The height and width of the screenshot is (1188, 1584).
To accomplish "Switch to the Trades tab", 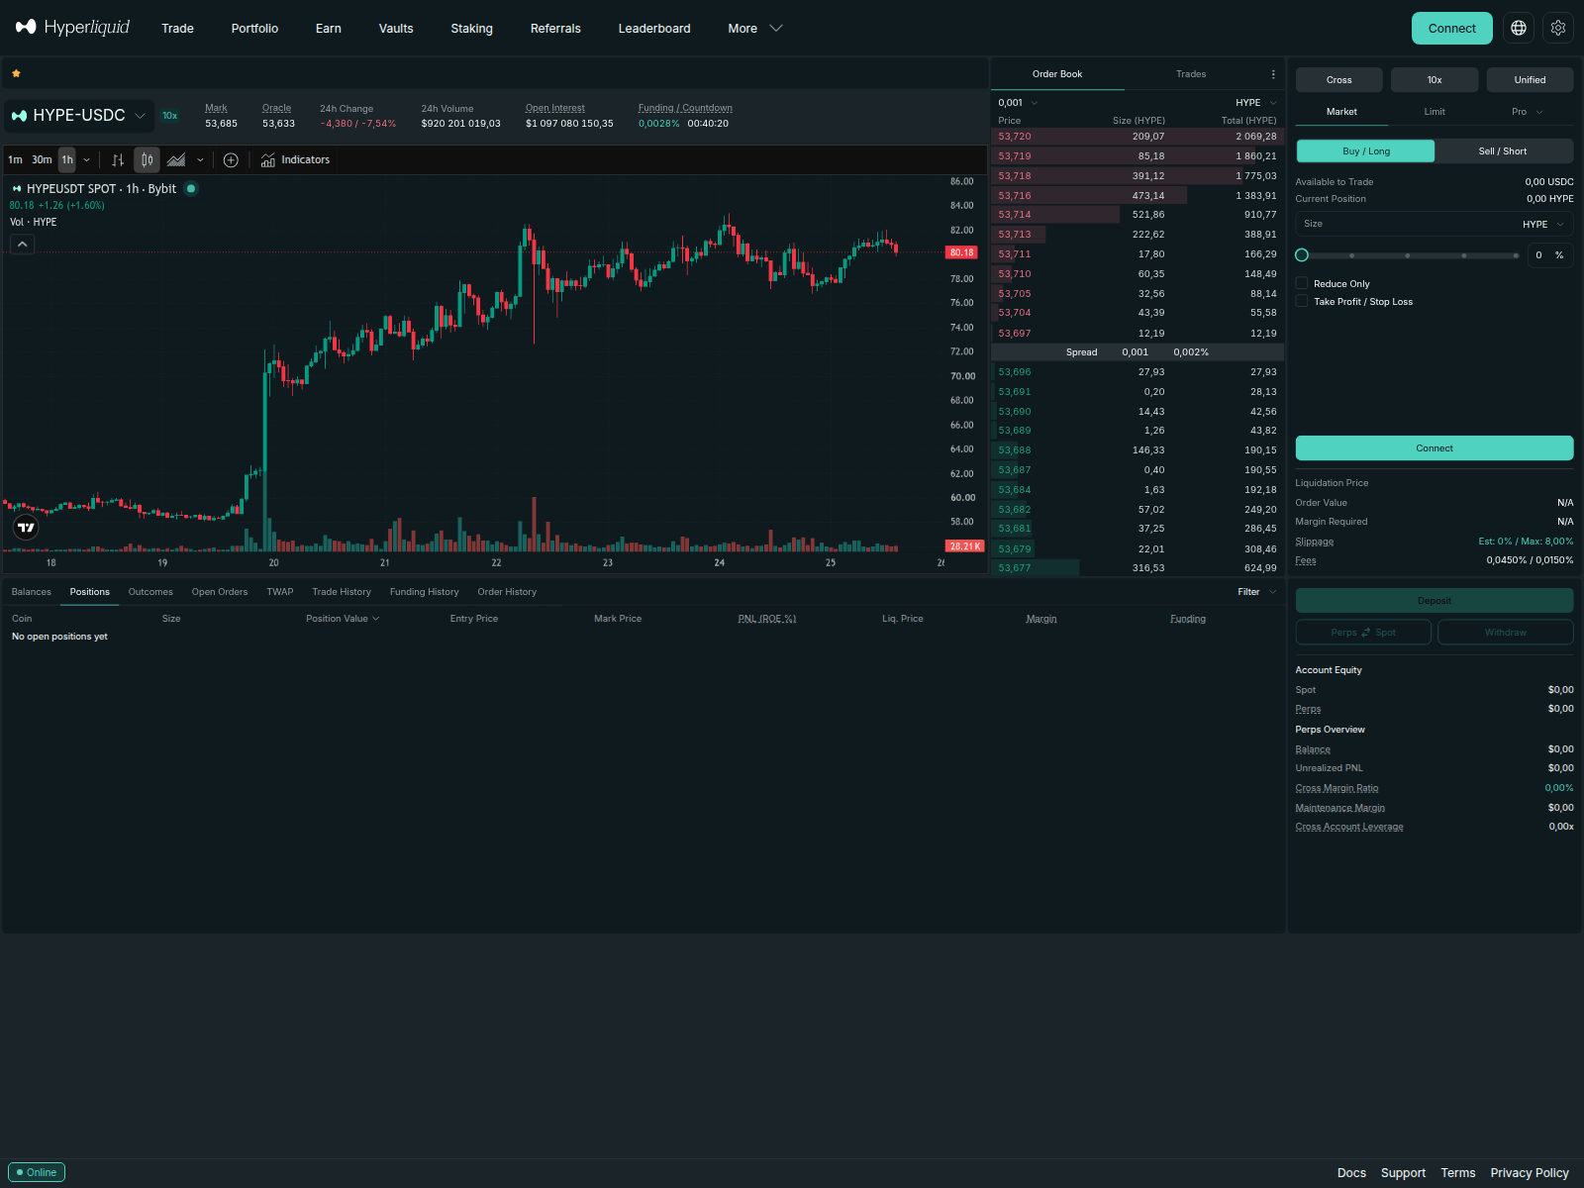I will [x=1191, y=74].
